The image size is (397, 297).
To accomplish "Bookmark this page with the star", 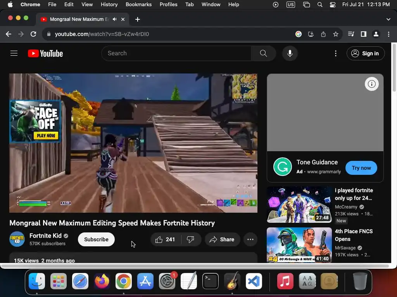I will click(x=336, y=34).
